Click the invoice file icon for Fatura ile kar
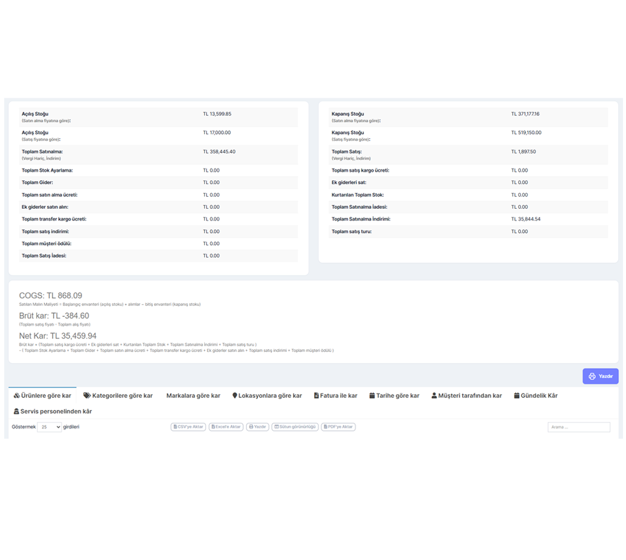Viewport: 626px width, 560px height. (316, 396)
